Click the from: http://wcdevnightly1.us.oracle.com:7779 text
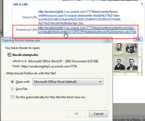The height and width of the screenshot is (121, 145). coord(45,66)
